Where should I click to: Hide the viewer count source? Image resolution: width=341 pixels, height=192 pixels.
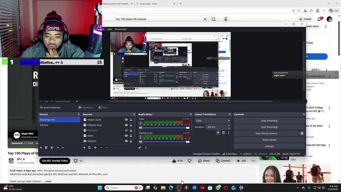pyautogui.click(x=126, y=120)
